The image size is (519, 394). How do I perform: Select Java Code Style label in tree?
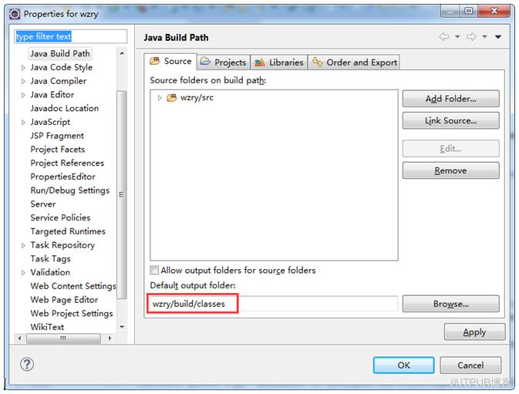click(61, 68)
